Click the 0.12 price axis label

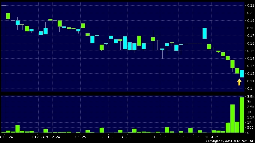pyautogui.click(x=250, y=74)
